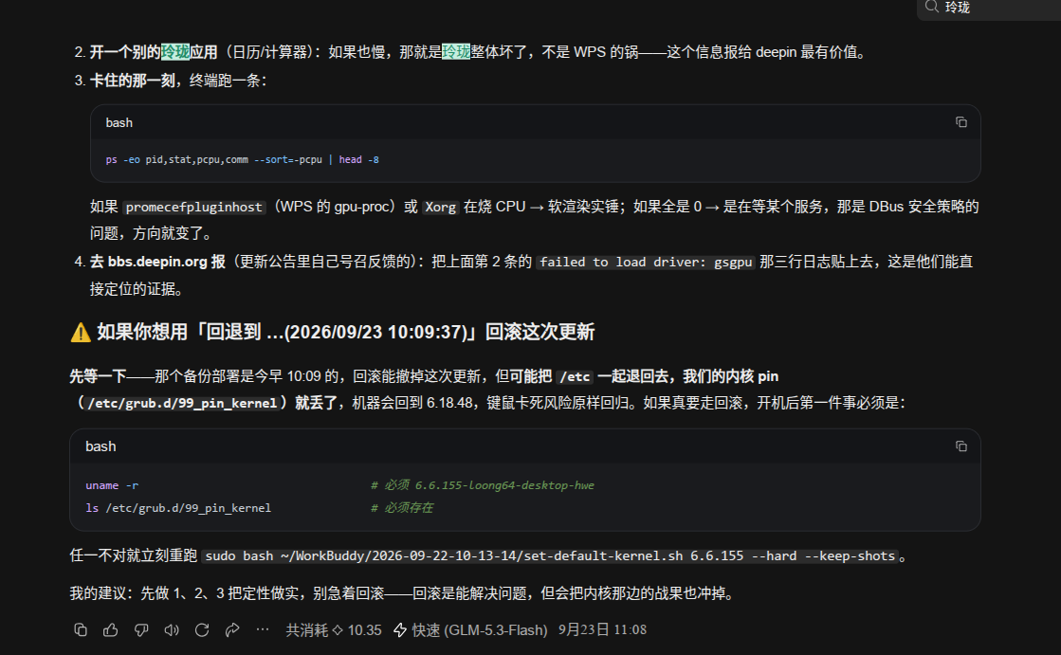Regenerate the reply with the refresh icon
Viewport: 1061px width, 655px height.
202,630
